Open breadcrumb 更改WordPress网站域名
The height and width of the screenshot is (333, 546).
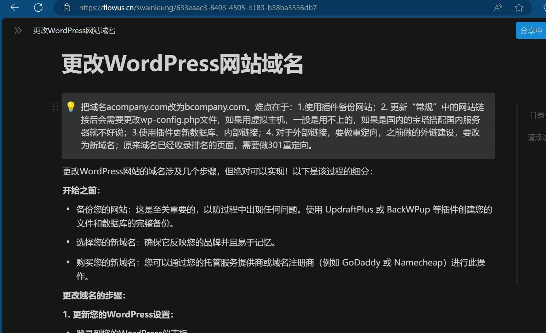click(74, 30)
